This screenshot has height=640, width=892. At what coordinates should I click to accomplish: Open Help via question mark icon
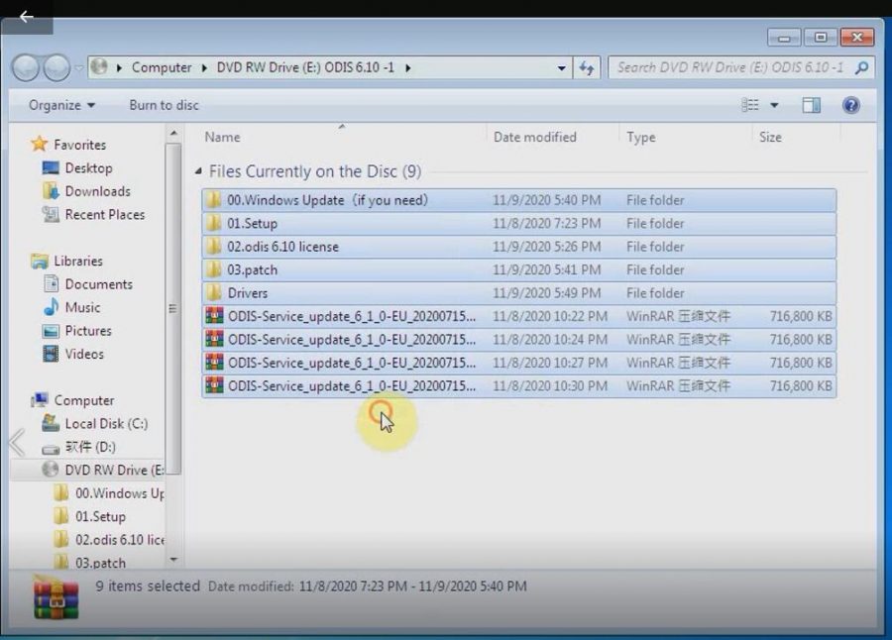click(851, 105)
